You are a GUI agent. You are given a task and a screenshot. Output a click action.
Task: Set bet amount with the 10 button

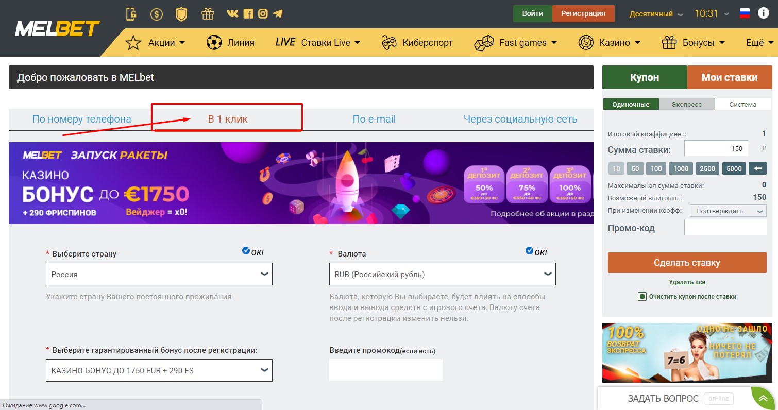(x=616, y=168)
